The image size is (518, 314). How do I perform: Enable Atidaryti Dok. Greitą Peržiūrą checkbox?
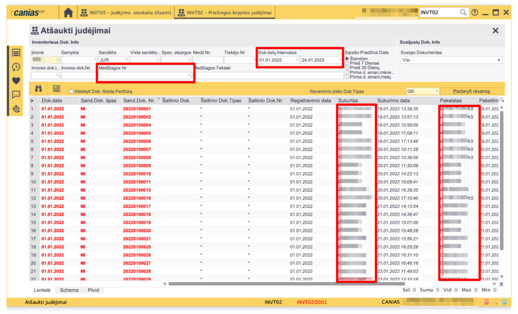[x=71, y=91]
